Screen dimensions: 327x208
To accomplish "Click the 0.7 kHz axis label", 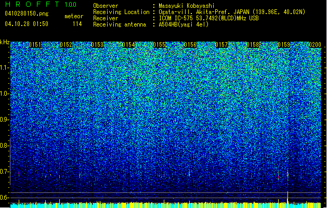I will click(x=5, y=172).
